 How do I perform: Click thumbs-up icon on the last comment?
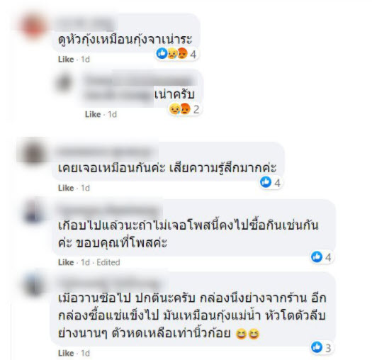317,347
